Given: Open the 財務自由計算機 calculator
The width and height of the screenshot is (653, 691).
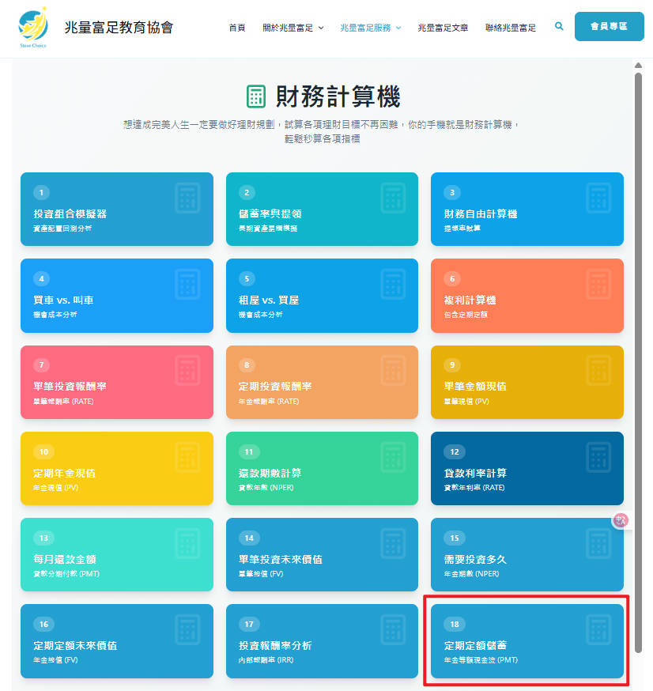Looking at the screenshot, I should [527, 209].
